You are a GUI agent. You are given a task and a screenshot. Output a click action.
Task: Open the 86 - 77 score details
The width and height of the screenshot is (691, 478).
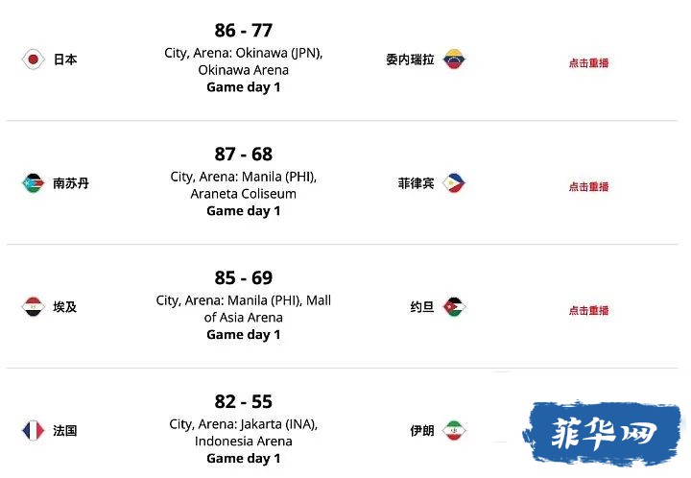[243, 31]
